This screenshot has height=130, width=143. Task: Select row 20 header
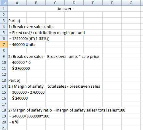click(x=4, y=122)
